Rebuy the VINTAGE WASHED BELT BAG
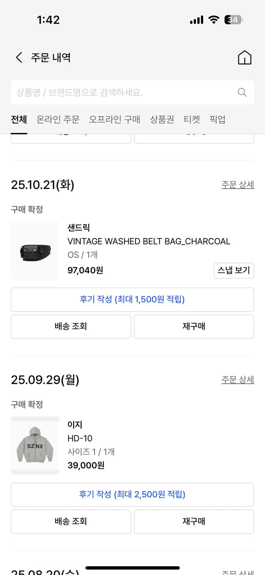Screen dimensions: 265x575 (x=194, y=326)
